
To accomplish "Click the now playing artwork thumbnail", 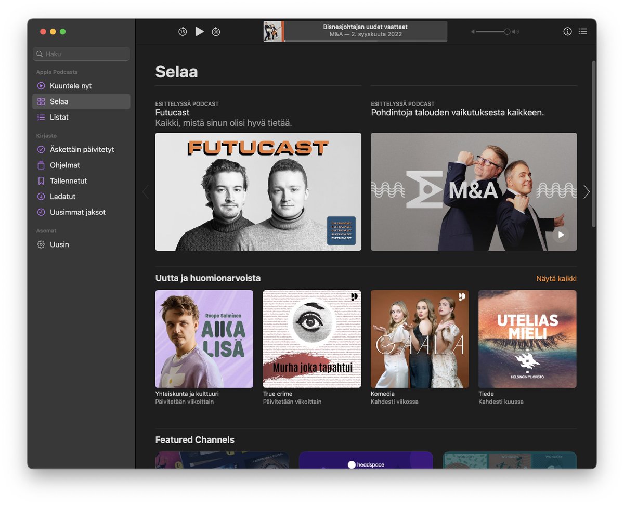I will point(274,31).
